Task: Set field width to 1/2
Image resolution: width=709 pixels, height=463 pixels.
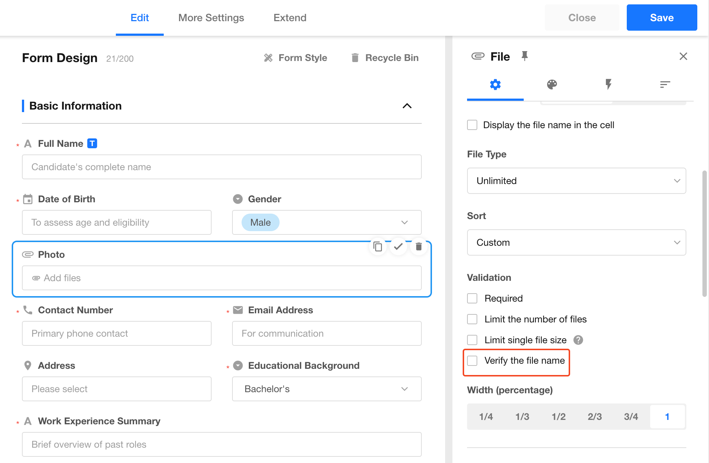Action: (558, 417)
